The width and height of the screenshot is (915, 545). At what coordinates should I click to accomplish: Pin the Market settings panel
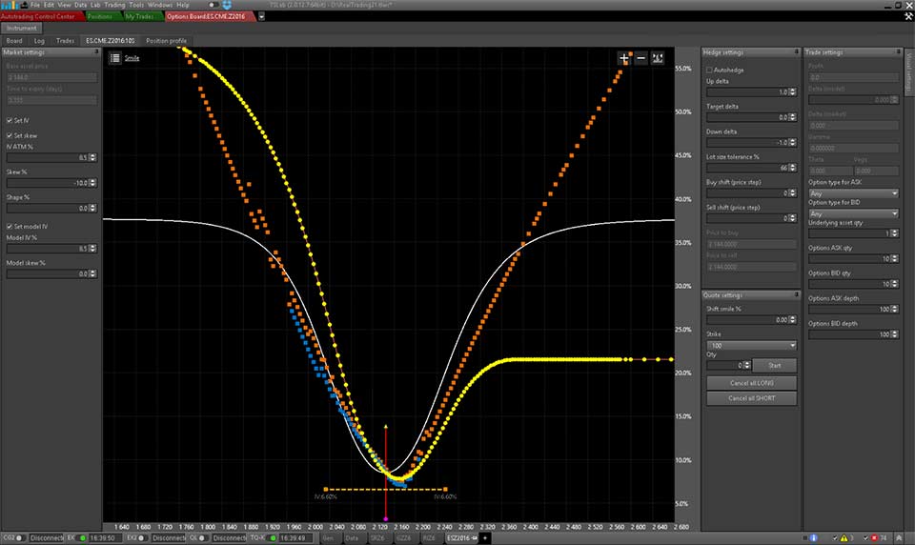pos(97,52)
